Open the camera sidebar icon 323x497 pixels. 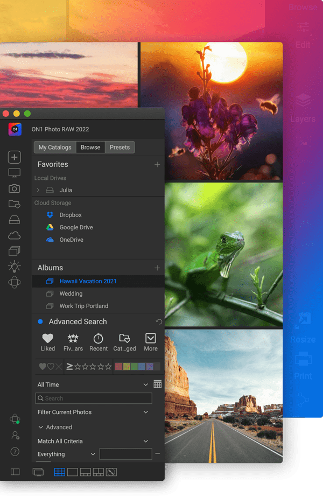tap(14, 189)
